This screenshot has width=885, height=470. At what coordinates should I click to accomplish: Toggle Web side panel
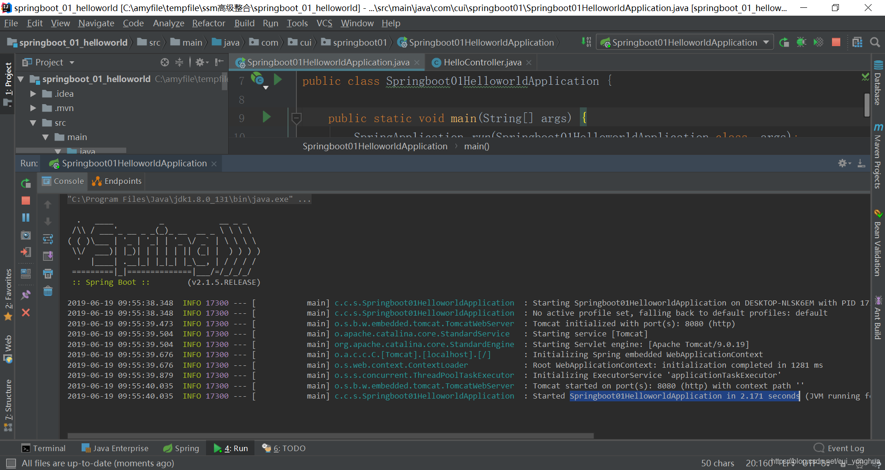8,349
